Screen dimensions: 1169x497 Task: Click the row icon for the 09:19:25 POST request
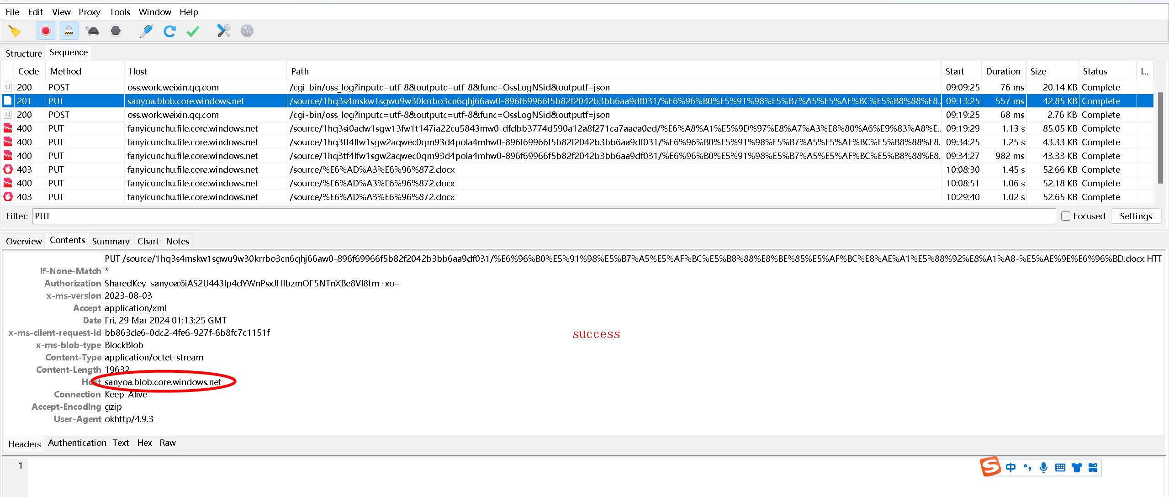coord(8,114)
